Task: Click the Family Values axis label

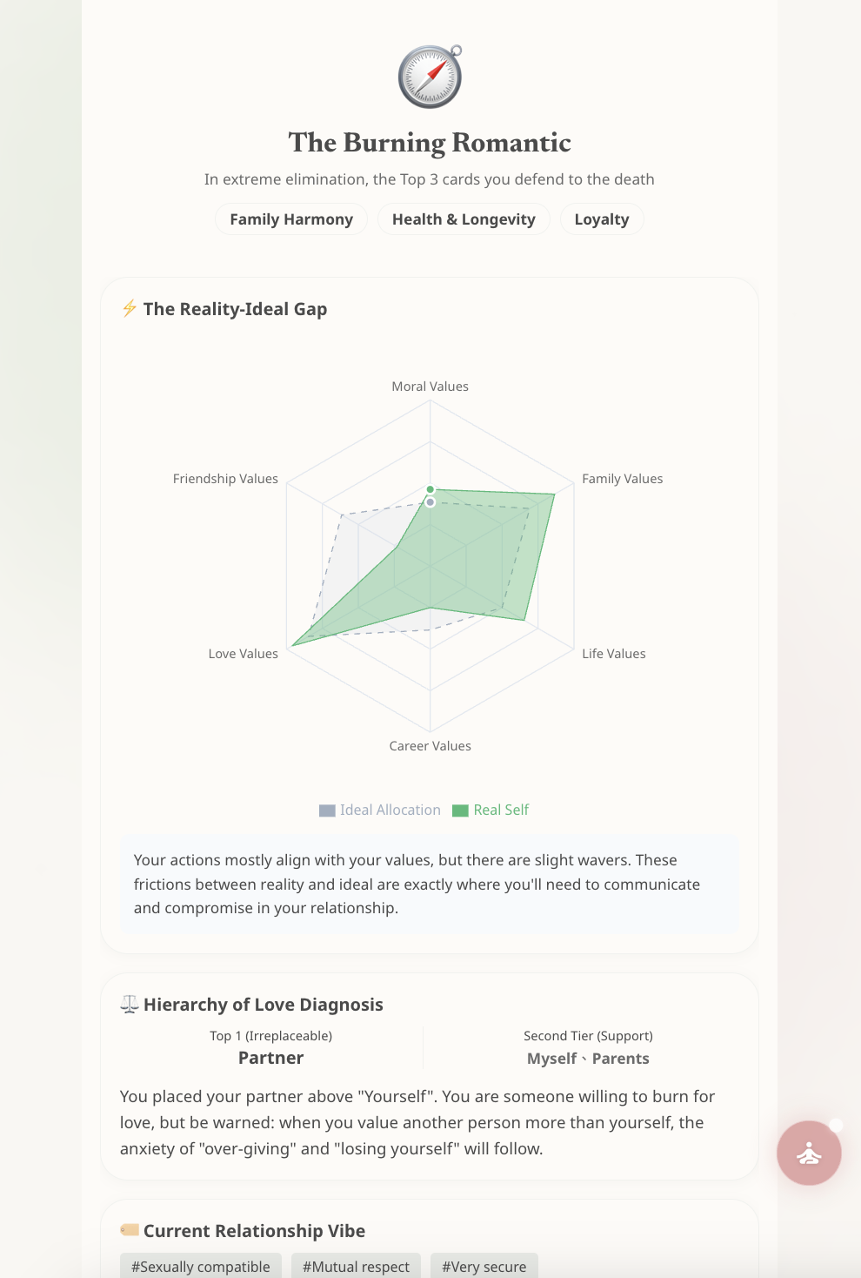Action: 622,479
